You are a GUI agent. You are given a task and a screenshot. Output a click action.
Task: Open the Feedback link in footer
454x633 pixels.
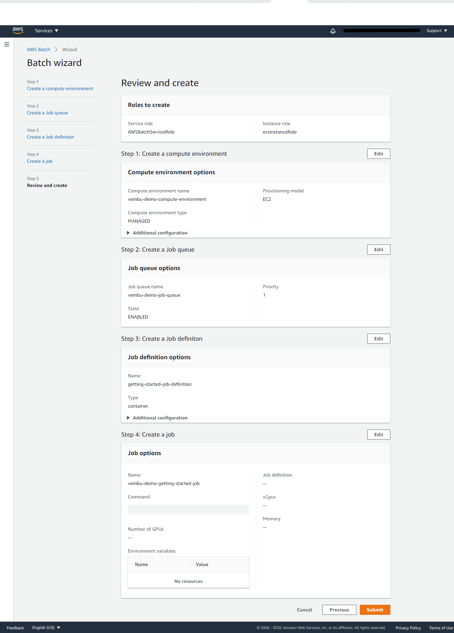[15, 628]
